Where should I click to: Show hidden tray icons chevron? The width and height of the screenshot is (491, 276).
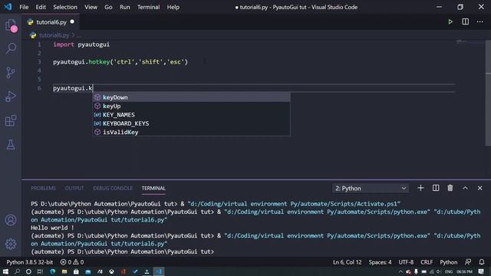tap(400, 271)
